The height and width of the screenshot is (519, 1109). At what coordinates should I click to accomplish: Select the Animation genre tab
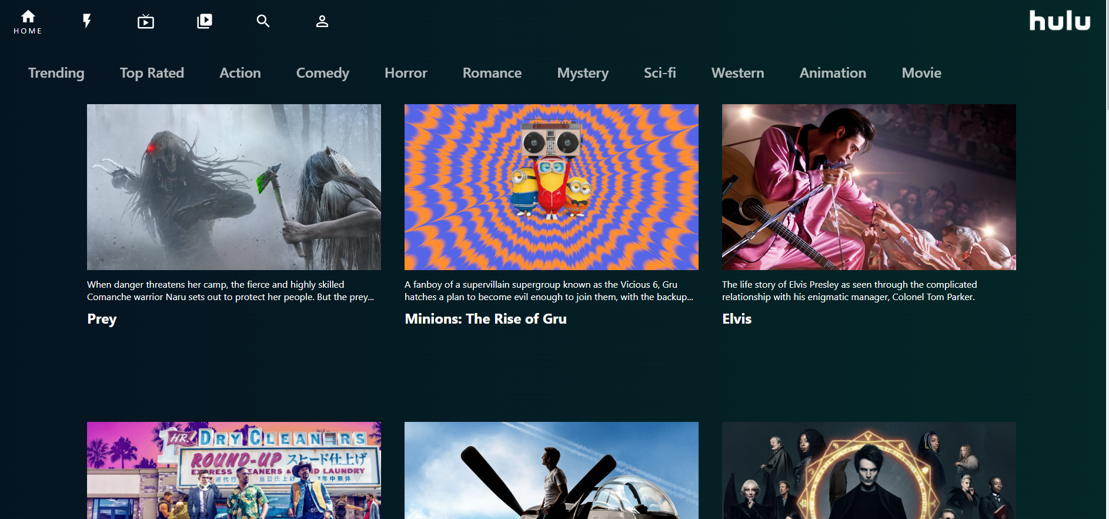[x=833, y=73]
